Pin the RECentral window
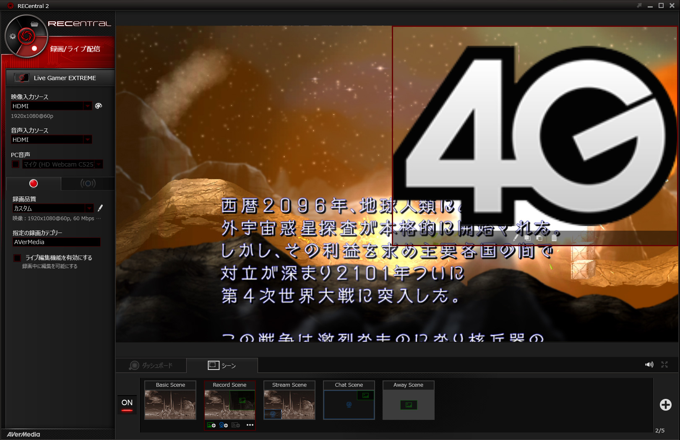680x440 pixels. click(x=639, y=5)
